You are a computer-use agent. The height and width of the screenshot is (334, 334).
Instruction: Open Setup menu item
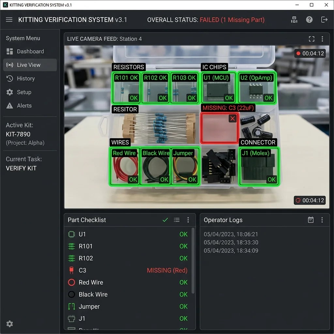tap(30, 92)
